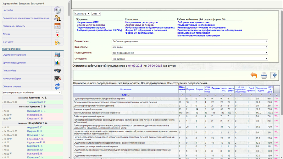
Task: Click pink icon in Группа противоопухолевой лекарственной терапии row
Action: (x=276, y=99)
